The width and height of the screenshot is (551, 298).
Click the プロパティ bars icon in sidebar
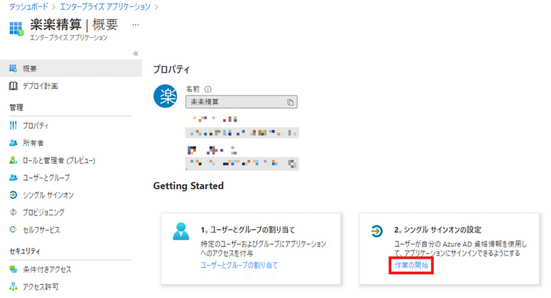click(x=13, y=125)
